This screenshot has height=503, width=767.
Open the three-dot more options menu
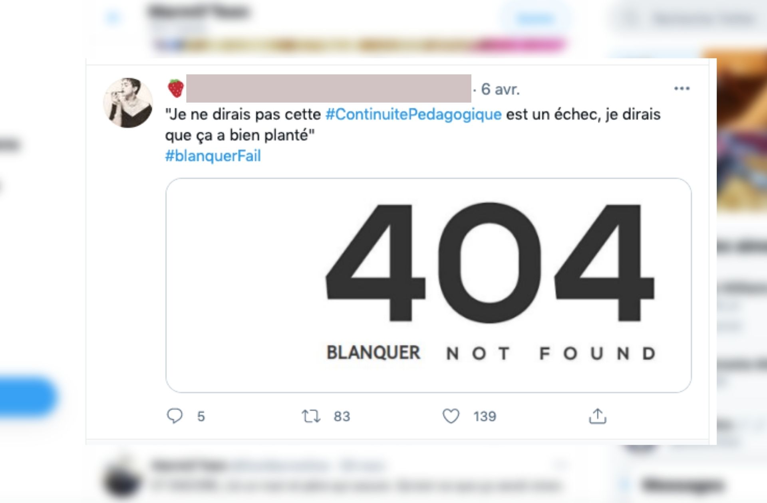tap(682, 88)
